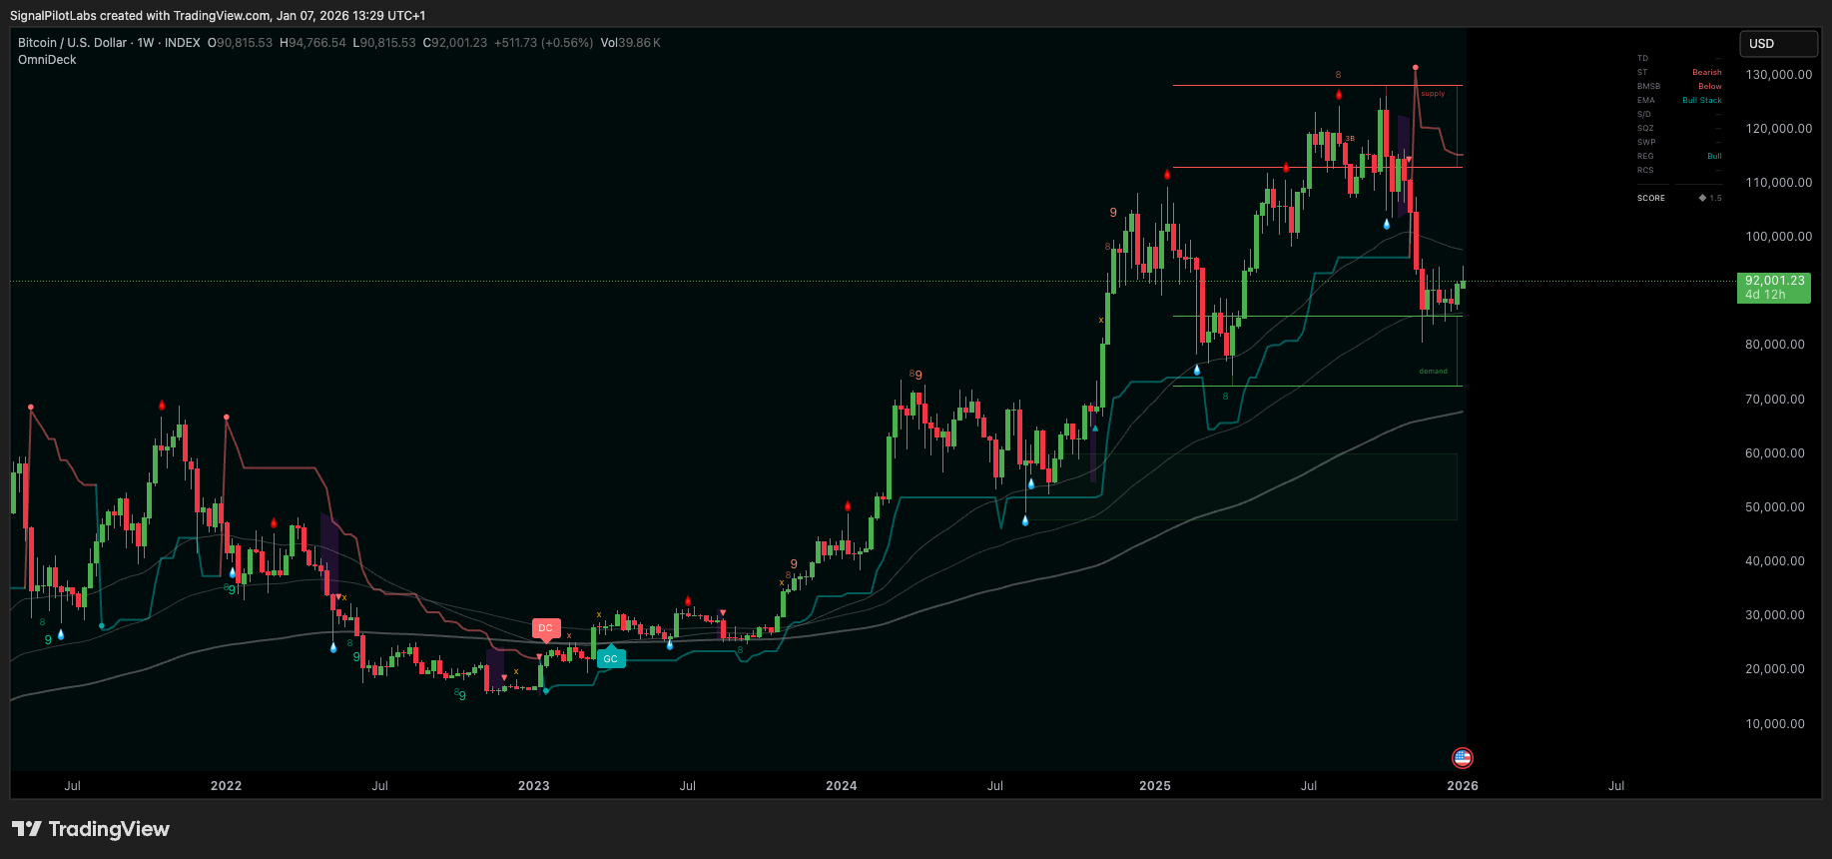1832x859 pixels.
Task: Click the red DC death cross marker
Action: [545, 628]
